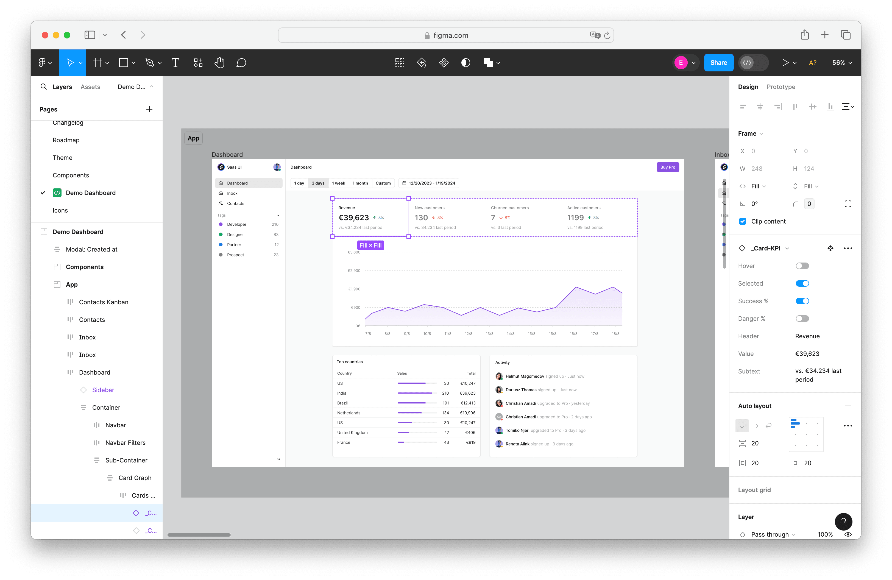Turn off the Success % toggle
Viewport: 892px width, 580px height.
tap(802, 301)
